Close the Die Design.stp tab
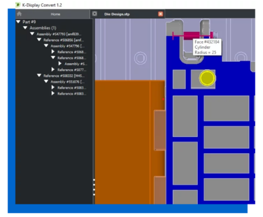The width and height of the screenshot is (263, 217). pyautogui.click(x=161, y=14)
